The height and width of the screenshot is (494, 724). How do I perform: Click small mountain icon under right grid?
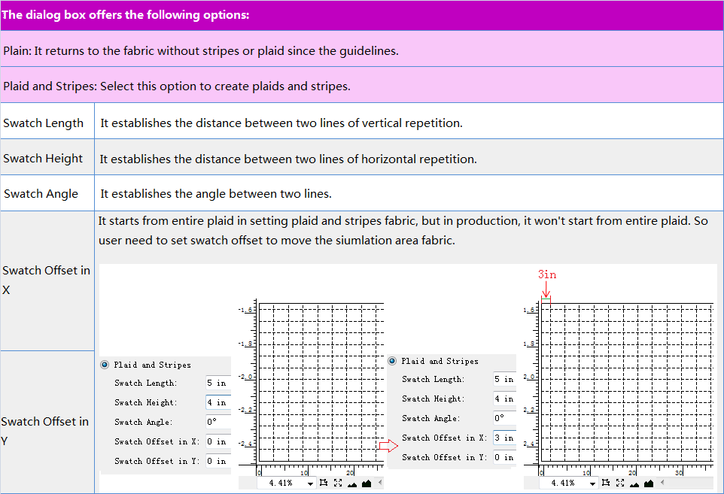634,484
